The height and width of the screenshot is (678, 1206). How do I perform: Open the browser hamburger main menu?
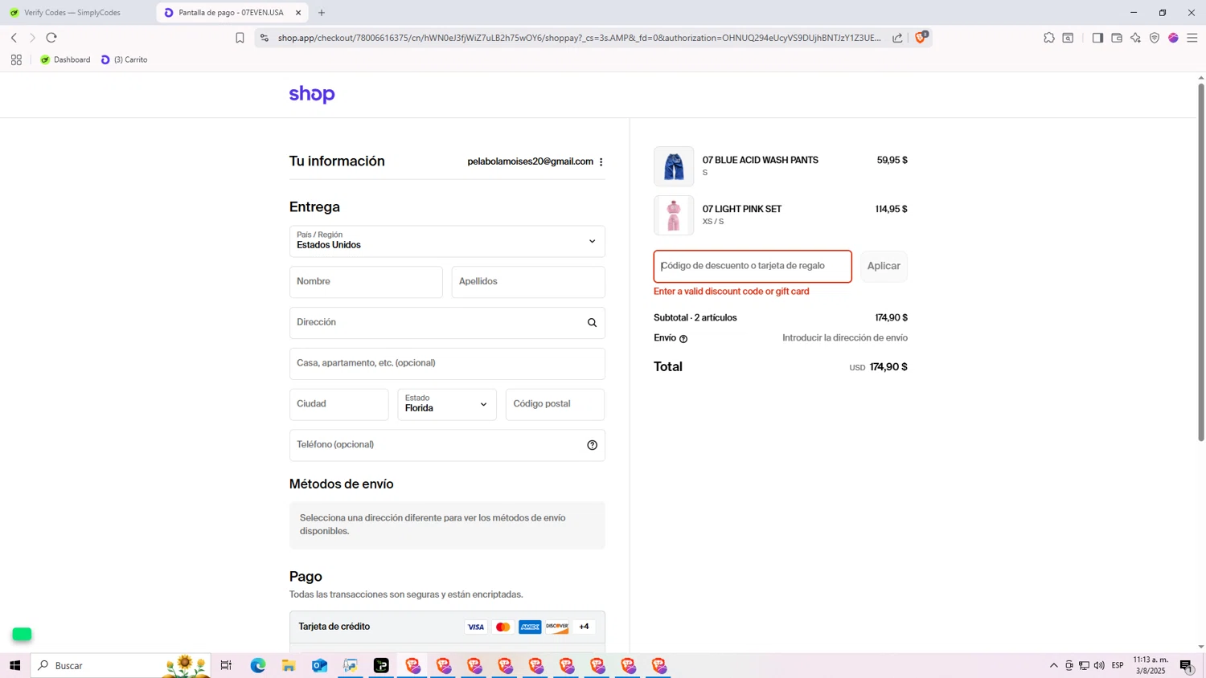1192,38
